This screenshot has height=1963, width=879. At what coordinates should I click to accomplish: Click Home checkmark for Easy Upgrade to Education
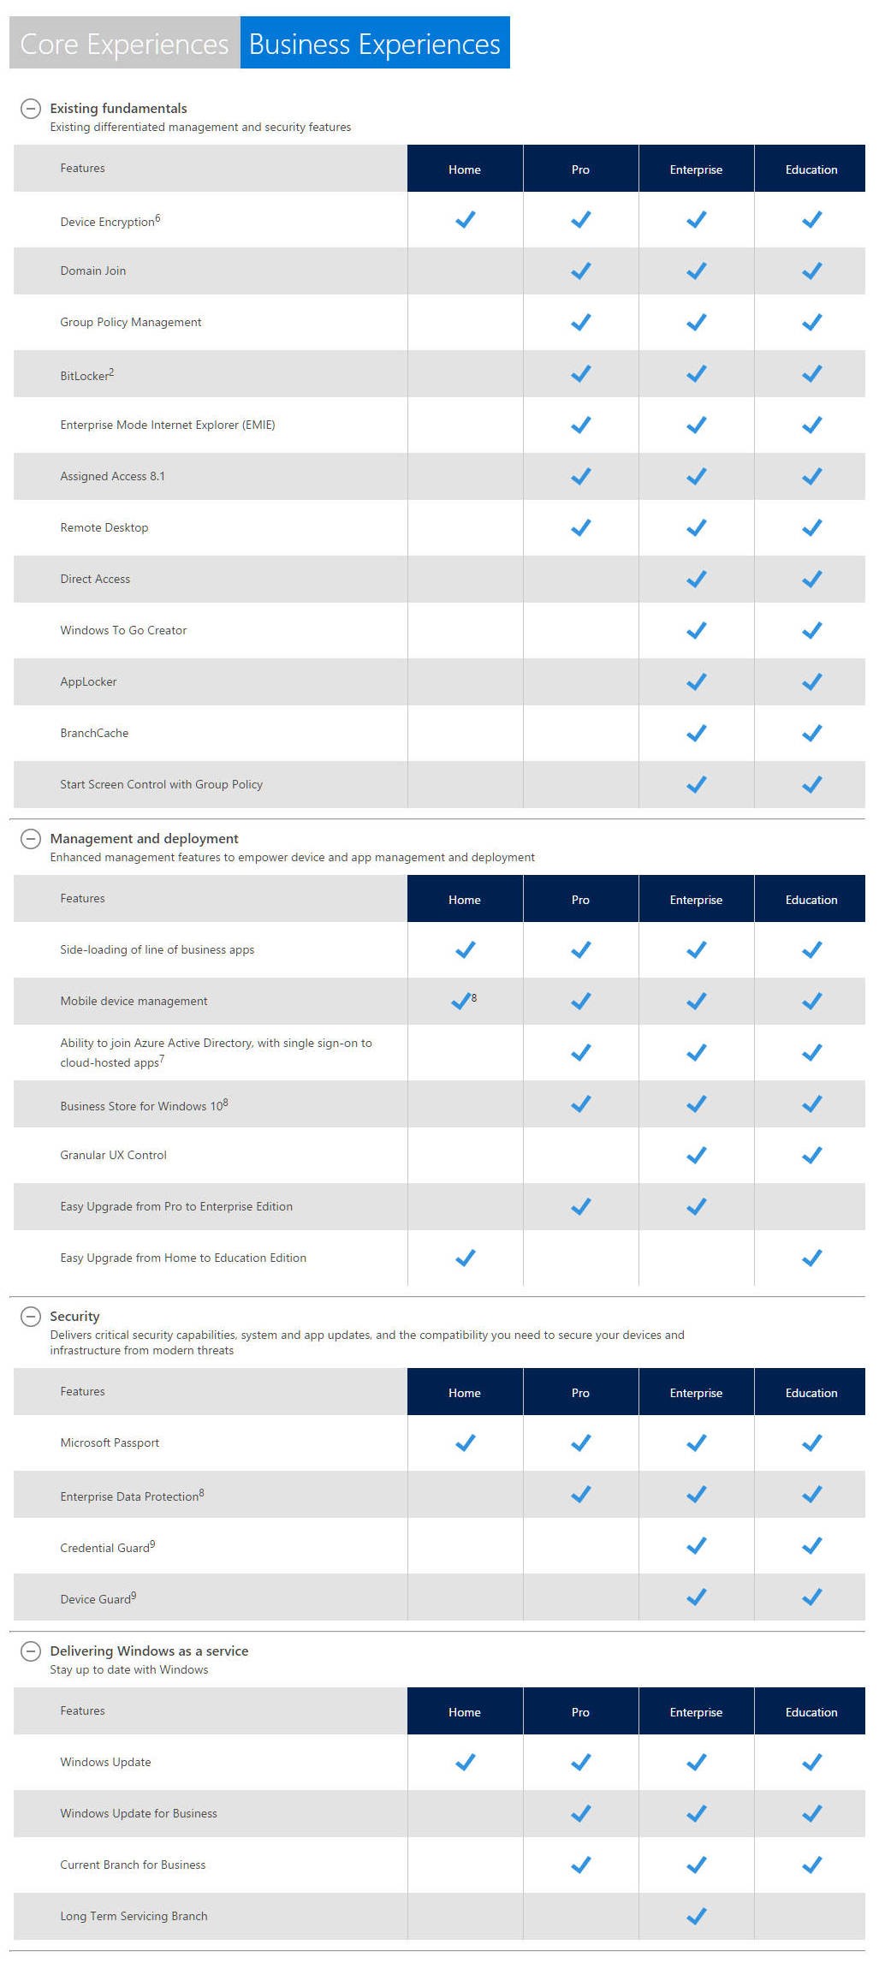pos(465,1258)
